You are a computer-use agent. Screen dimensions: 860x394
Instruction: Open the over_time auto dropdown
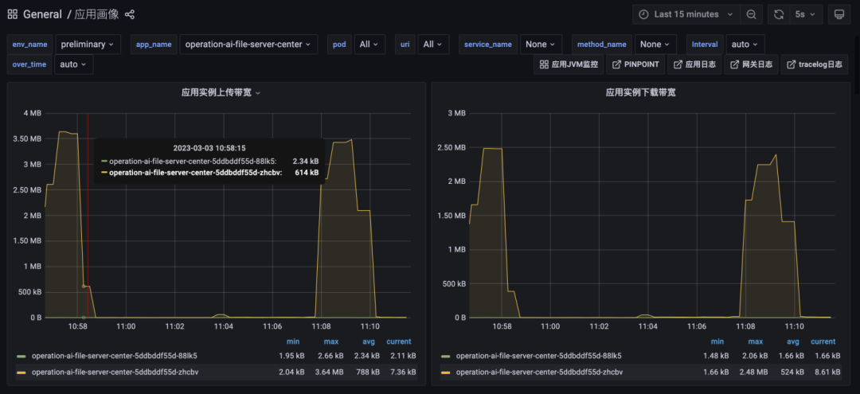click(73, 64)
